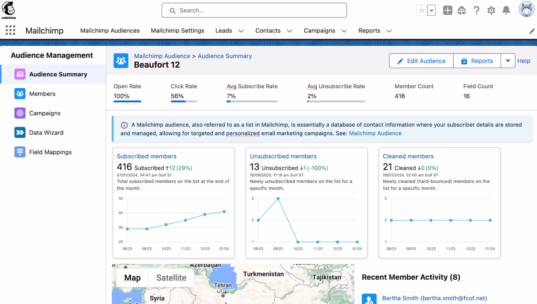Open the Reports navigation tab

click(x=369, y=31)
